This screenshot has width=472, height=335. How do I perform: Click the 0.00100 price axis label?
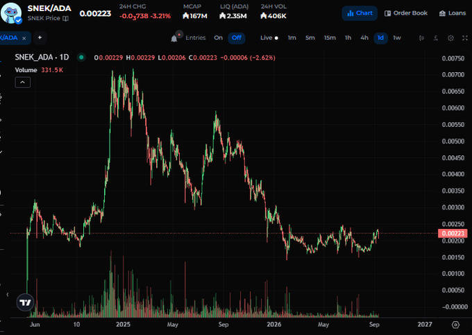[453, 274]
